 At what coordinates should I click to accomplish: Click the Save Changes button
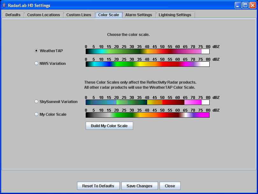point(140,186)
